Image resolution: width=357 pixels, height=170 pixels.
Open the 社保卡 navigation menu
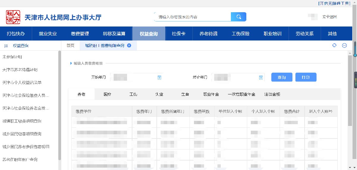click(x=178, y=34)
